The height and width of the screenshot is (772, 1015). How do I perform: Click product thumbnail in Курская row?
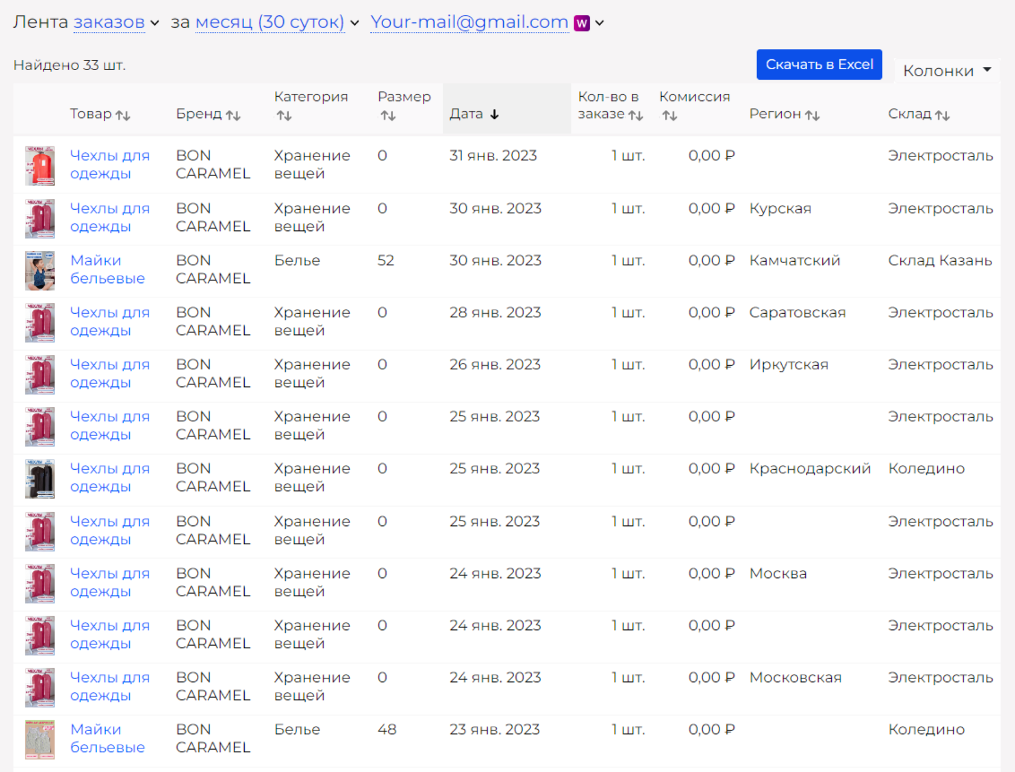(x=40, y=218)
